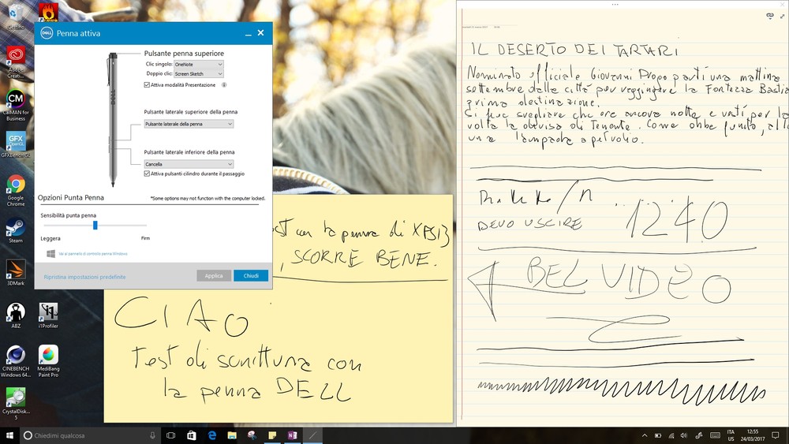Screen dimensions: 789x444
Task: Expand the Doppio clic Screen Sketch dropdown
Action: click(x=198, y=73)
